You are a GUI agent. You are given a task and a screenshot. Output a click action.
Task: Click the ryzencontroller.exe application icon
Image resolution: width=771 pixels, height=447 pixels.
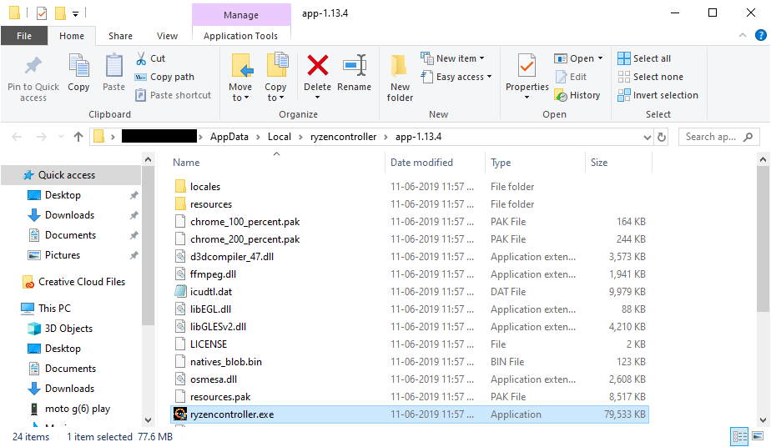(x=180, y=414)
